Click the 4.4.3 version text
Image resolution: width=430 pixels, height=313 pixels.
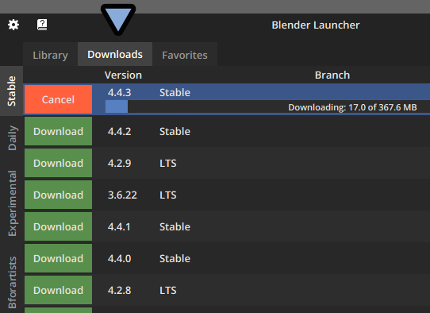[119, 92]
